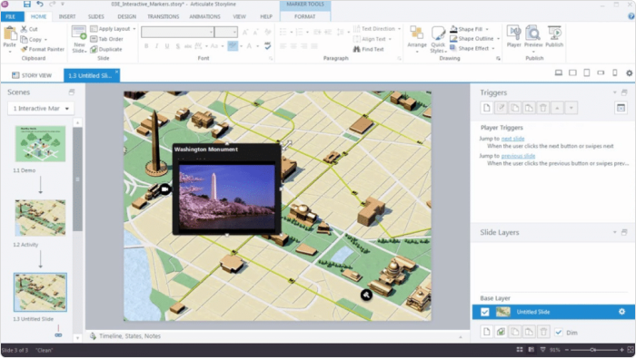Image resolution: width=636 pixels, height=358 pixels.
Task: Fit slide to window in status bar
Action: 631,350
